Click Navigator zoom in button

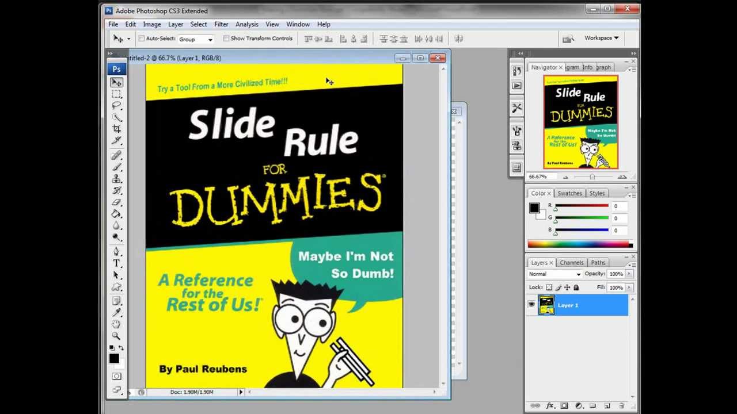622,177
